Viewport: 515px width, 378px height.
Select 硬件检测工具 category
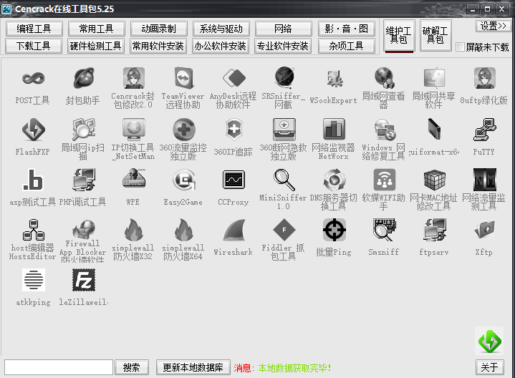[x=95, y=46]
